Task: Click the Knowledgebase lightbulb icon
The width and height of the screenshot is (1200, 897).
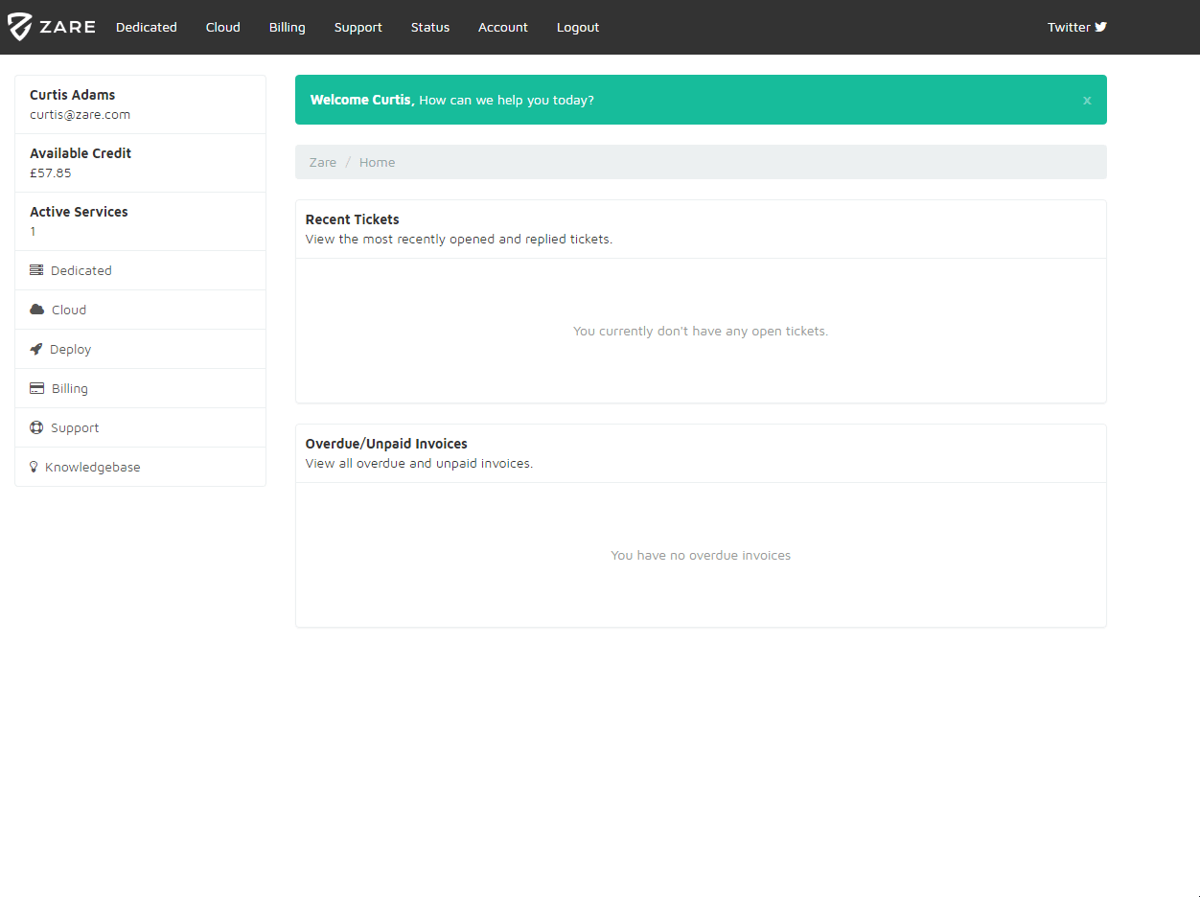Action: point(34,467)
